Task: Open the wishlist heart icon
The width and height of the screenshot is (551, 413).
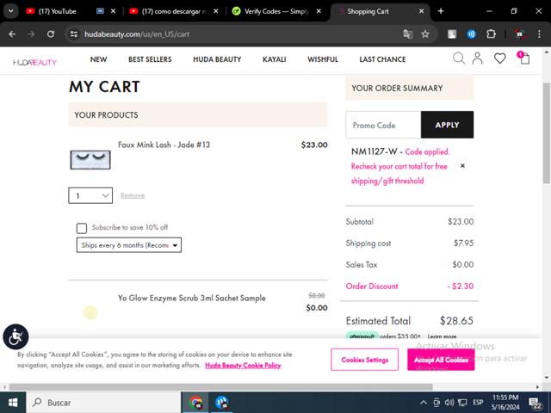Action: 499,59
